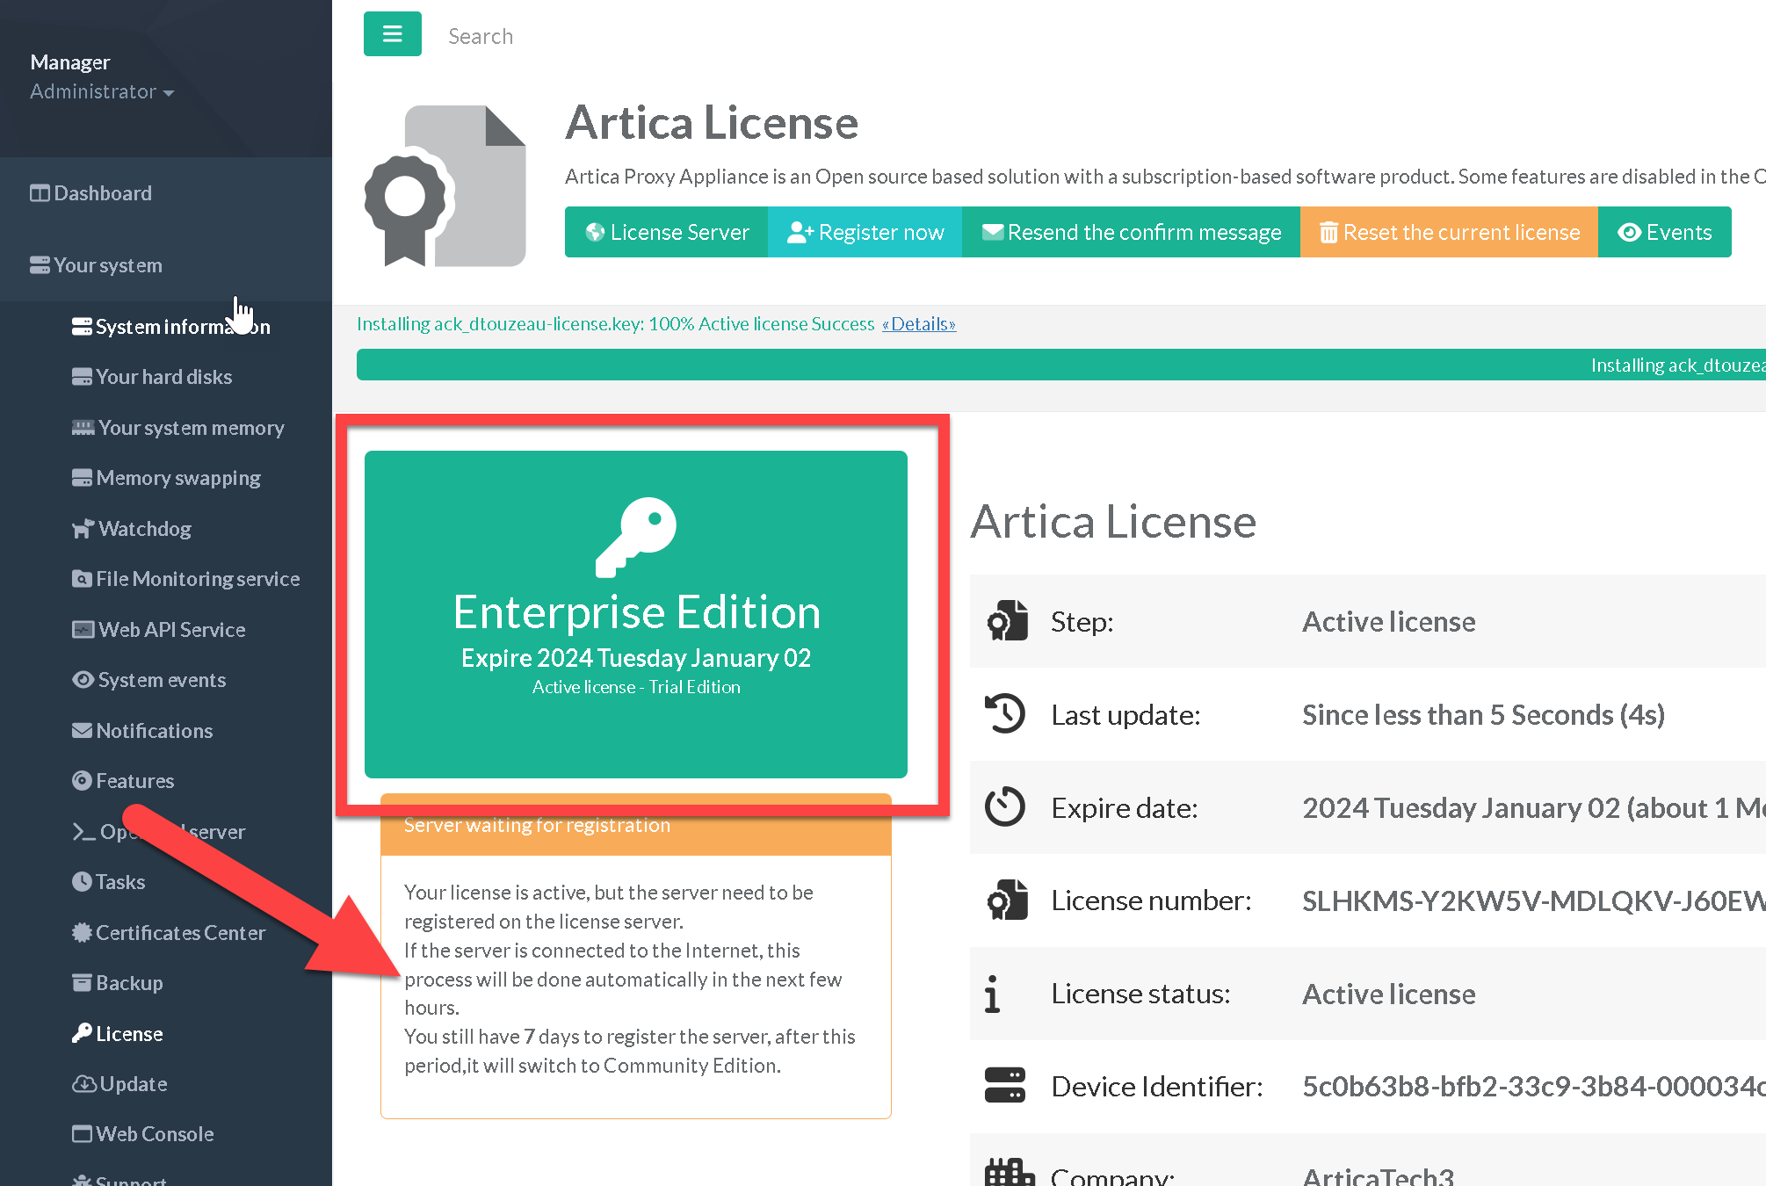Open Events with the eye icon button
1766x1186 pixels.
coord(1664,232)
